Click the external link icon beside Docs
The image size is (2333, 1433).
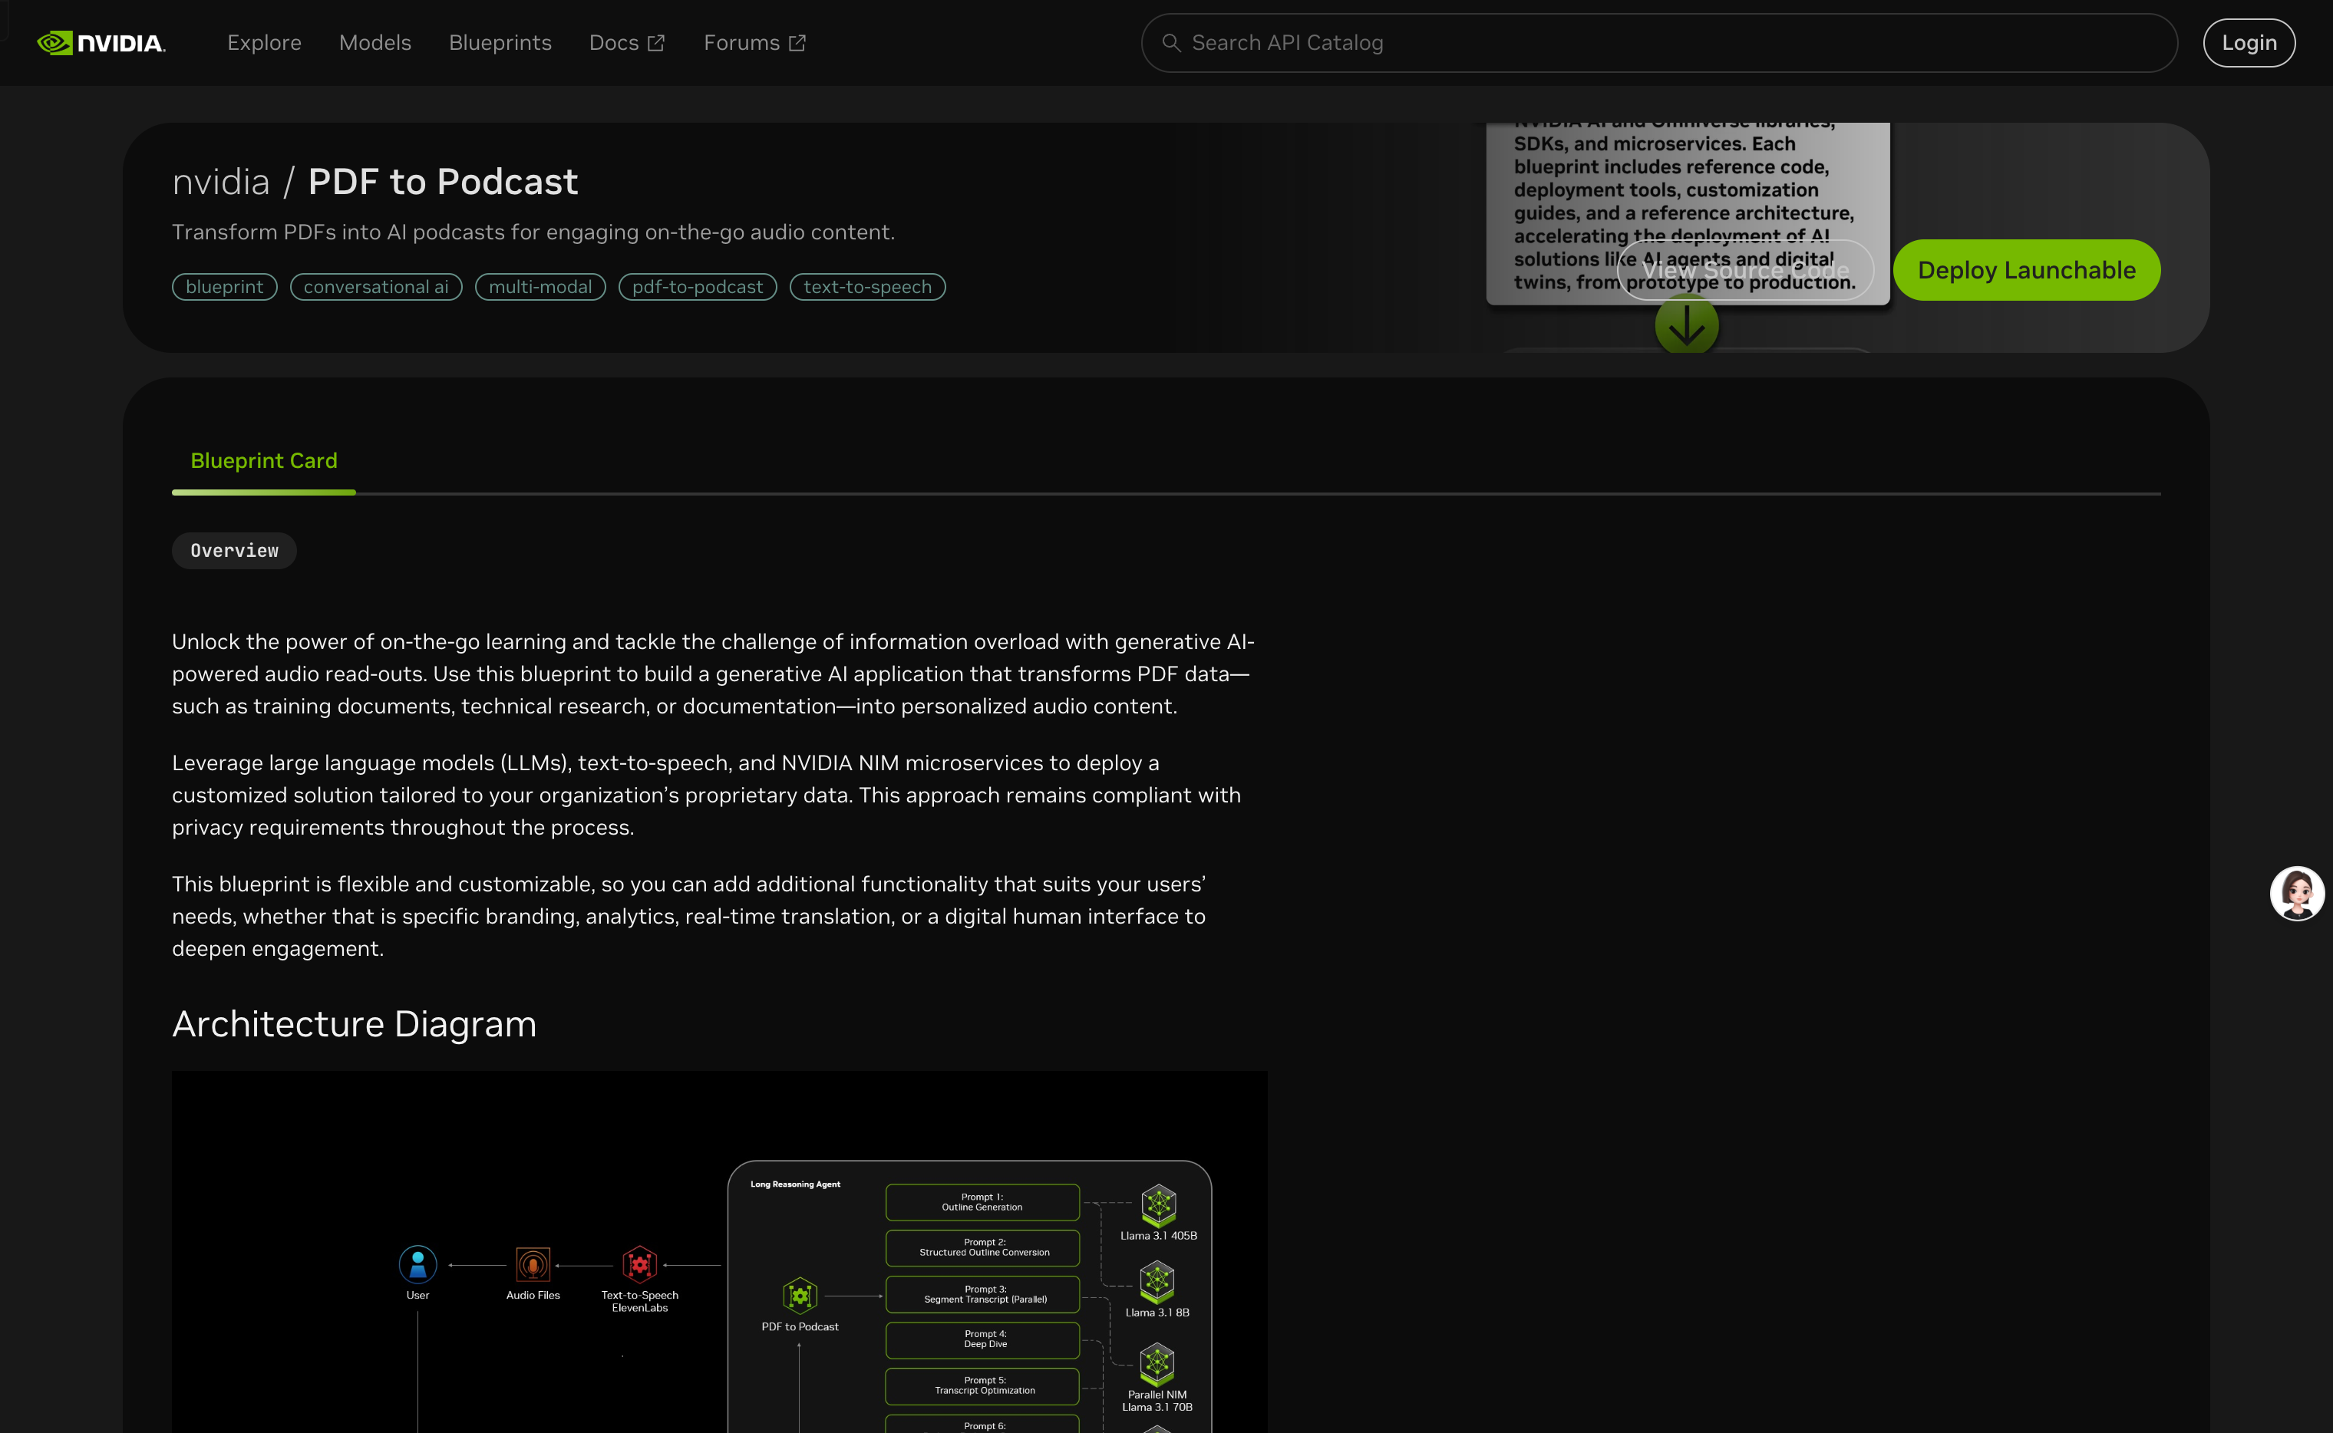point(656,43)
